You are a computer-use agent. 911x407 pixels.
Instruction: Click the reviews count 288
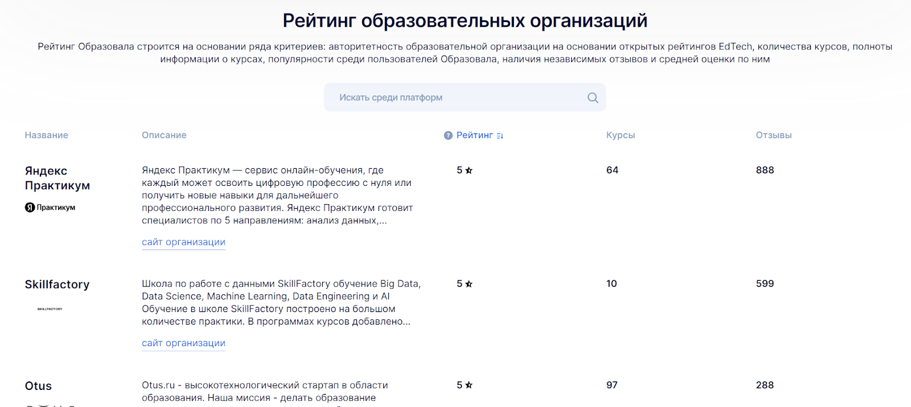[765, 385]
